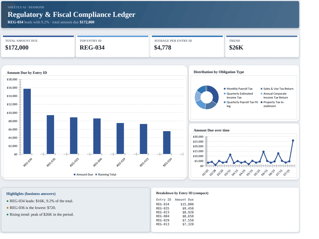This screenshot has width=319, height=239.
Task: Select the $8,920 cell in breakdown table
Action: coord(188,212)
